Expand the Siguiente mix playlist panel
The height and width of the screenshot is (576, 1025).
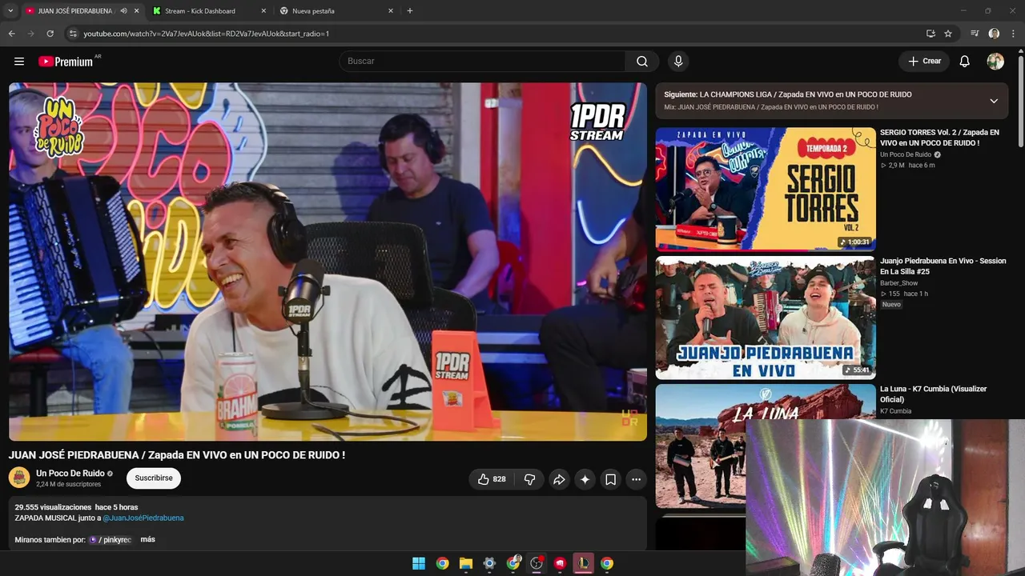click(x=994, y=101)
